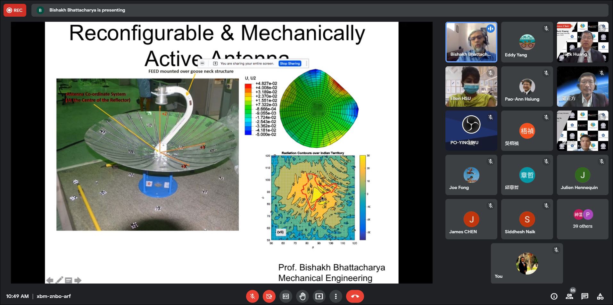The height and width of the screenshot is (305, 613).
Task: Select the pen tool on the slide
Action: [x=59, y=280]
